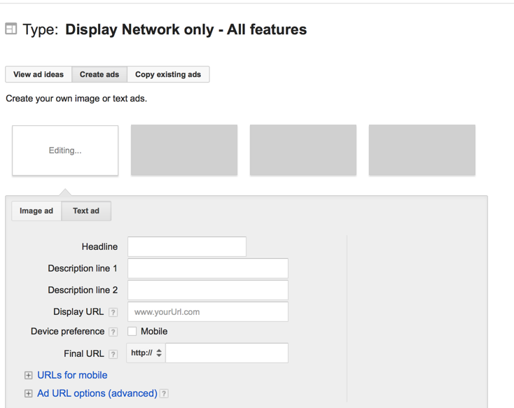Select the Text ad tab
This screenshot has height=408, width=514.
[86, 211]
